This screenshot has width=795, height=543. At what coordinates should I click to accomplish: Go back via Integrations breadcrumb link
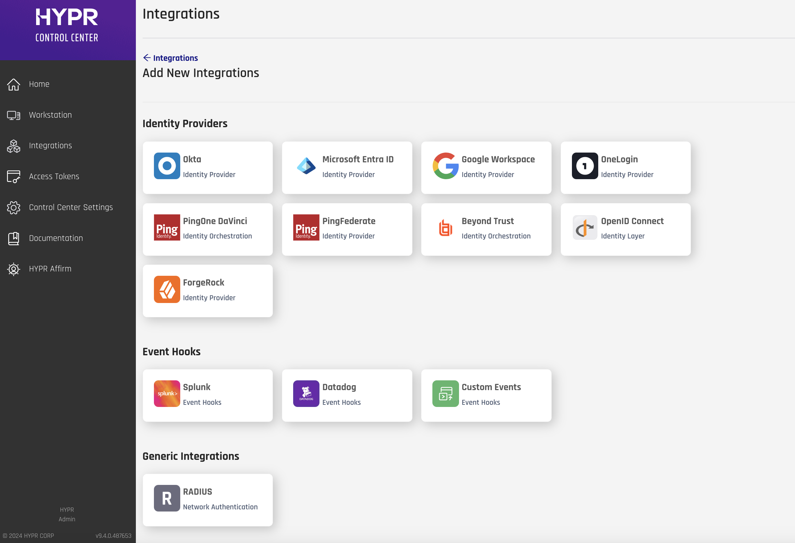tap(175, 58)
